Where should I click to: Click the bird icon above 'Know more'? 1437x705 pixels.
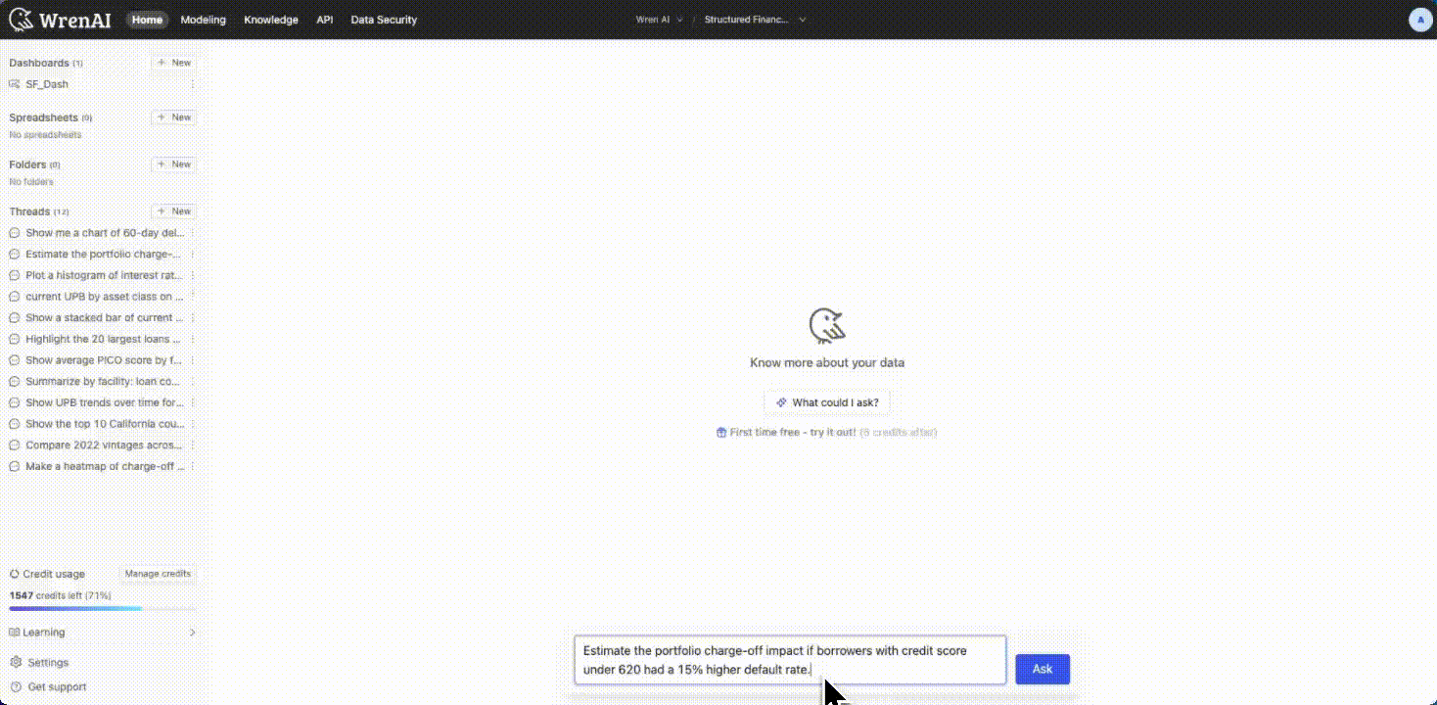point(827,325)
